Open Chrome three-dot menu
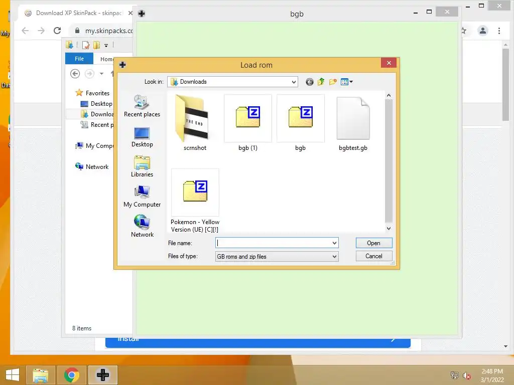This screenshot has height=385, width=514. [499, 31]
